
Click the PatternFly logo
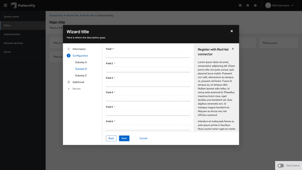23,5
